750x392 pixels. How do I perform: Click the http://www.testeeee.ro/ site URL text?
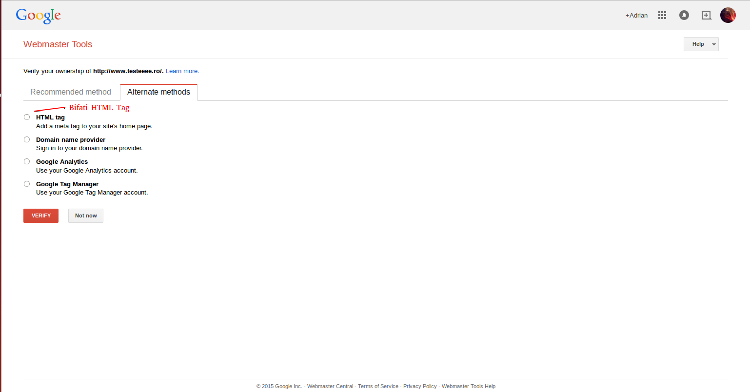click(128, 71)
